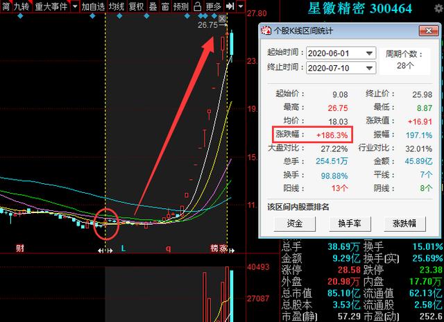
Task: Open the 更多 menu
Action: (213, 6)
